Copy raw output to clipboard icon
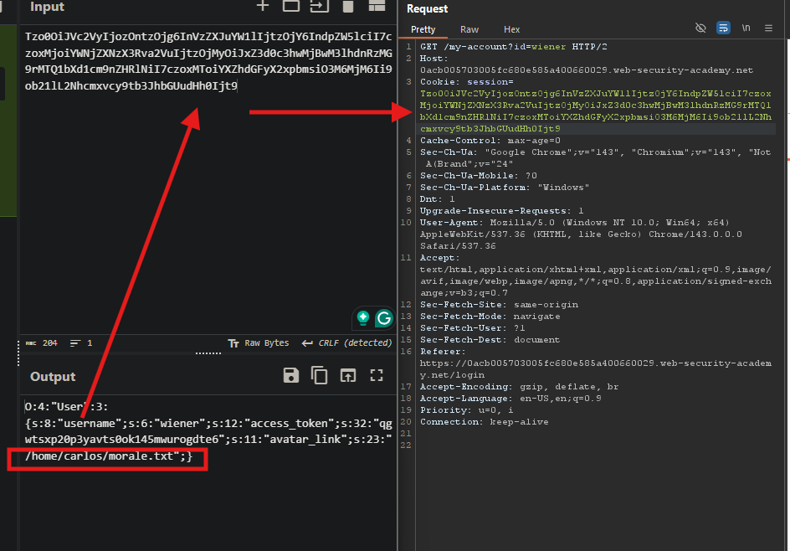 coord(320,375)
